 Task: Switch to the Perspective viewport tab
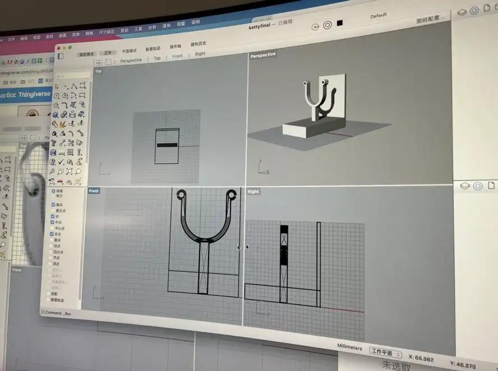tap(131, 61)
